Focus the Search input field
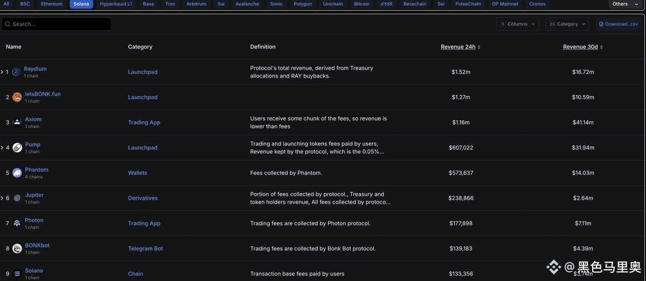 click(x=57, y=24)
